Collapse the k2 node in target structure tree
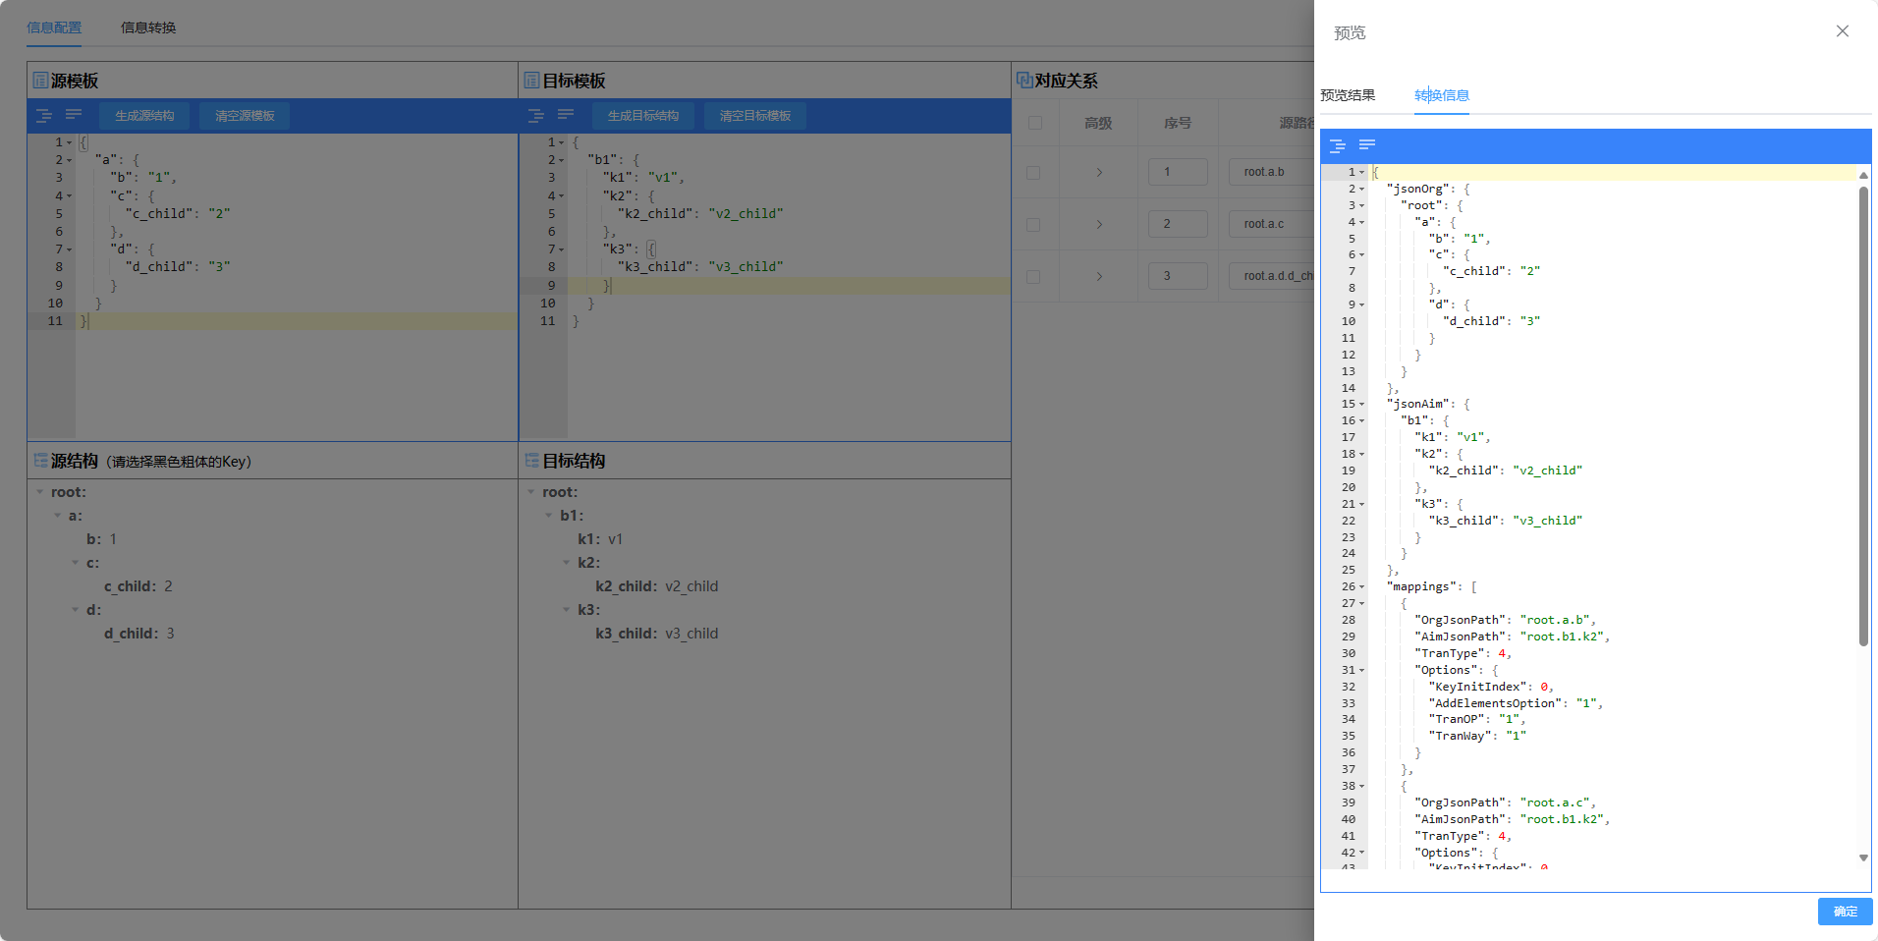Screen dimensions: 1878x941 point(567,563)
